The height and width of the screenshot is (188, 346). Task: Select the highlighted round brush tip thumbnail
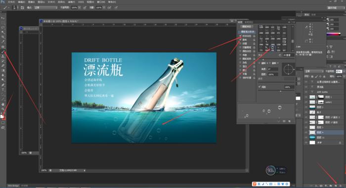coord(272,48)
